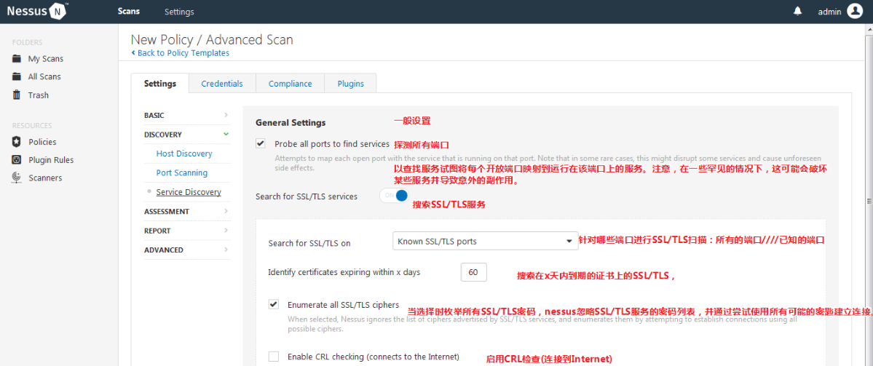The width and height of the screenshot is (873, 366).
Task: Go Back to Policy Templates
Action: coord(181,53)
